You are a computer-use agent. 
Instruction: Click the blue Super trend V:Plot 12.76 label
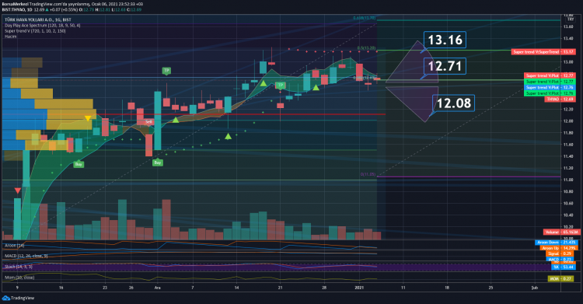point(550,87)
